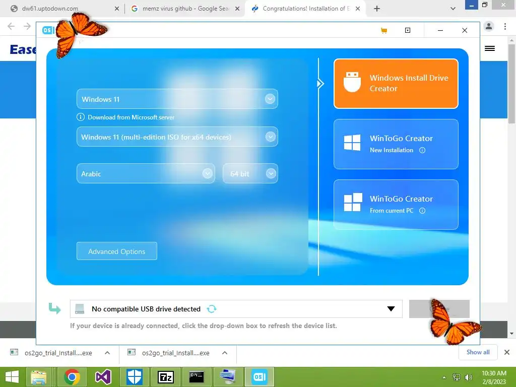The width and height of the screenshot is (516, 387).
Task: Open 7-Zip from taskbar
Action: tap(165, 377)
